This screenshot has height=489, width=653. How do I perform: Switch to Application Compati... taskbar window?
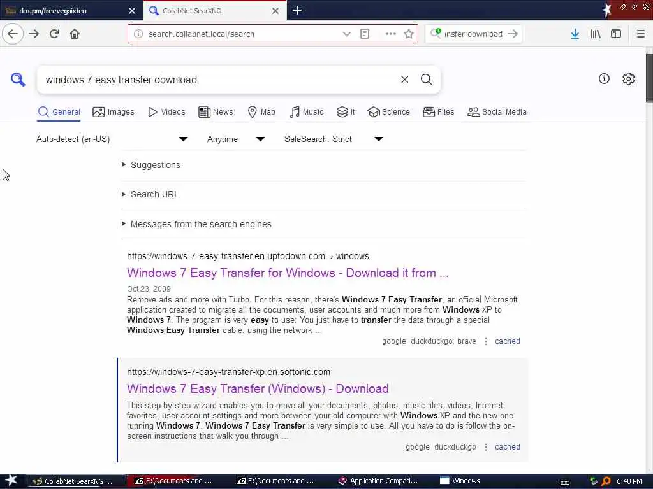tap(378, 481)
